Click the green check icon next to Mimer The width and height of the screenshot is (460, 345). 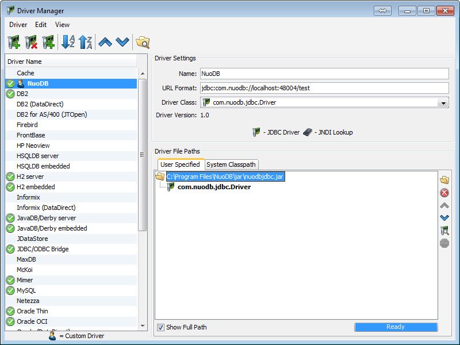pos(10,280)
